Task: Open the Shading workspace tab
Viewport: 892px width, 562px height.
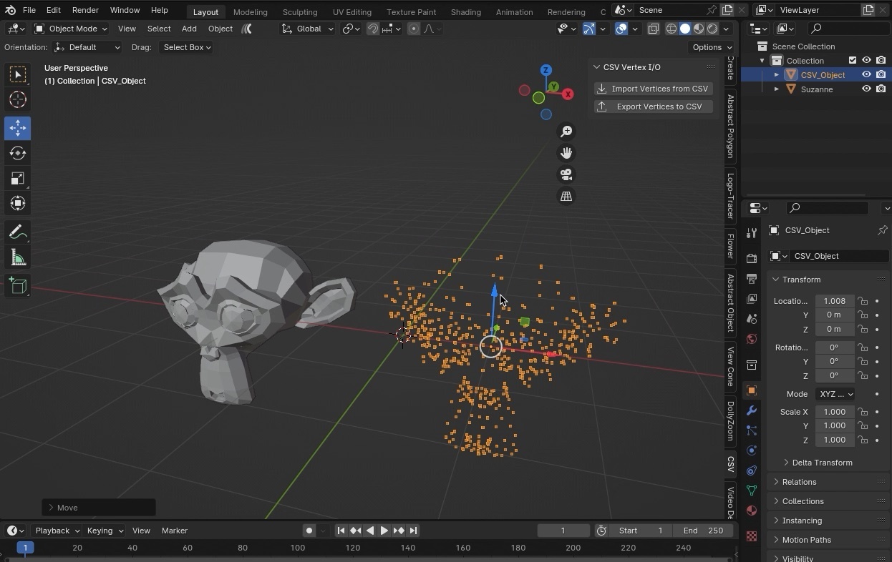Action: click(x=465, y=11)
